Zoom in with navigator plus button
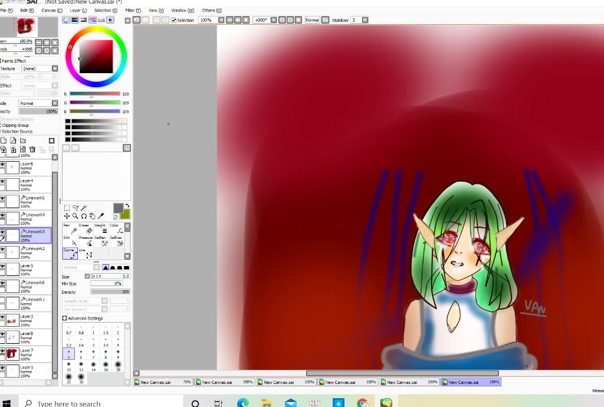The height and width of the screenshot is (407, 604). (x=47, y=42)
